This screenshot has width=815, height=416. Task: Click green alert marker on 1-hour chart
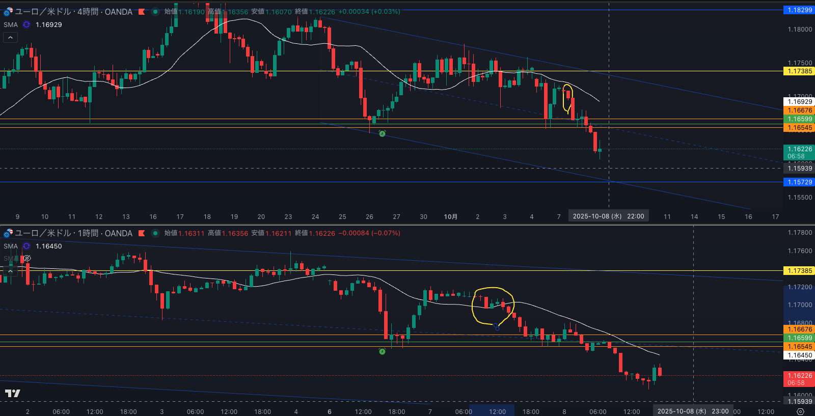(x=382, y=351)
